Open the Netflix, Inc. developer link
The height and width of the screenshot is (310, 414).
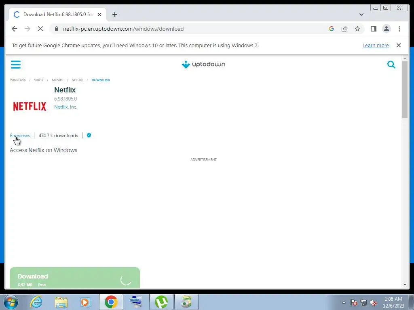point(65,107)
